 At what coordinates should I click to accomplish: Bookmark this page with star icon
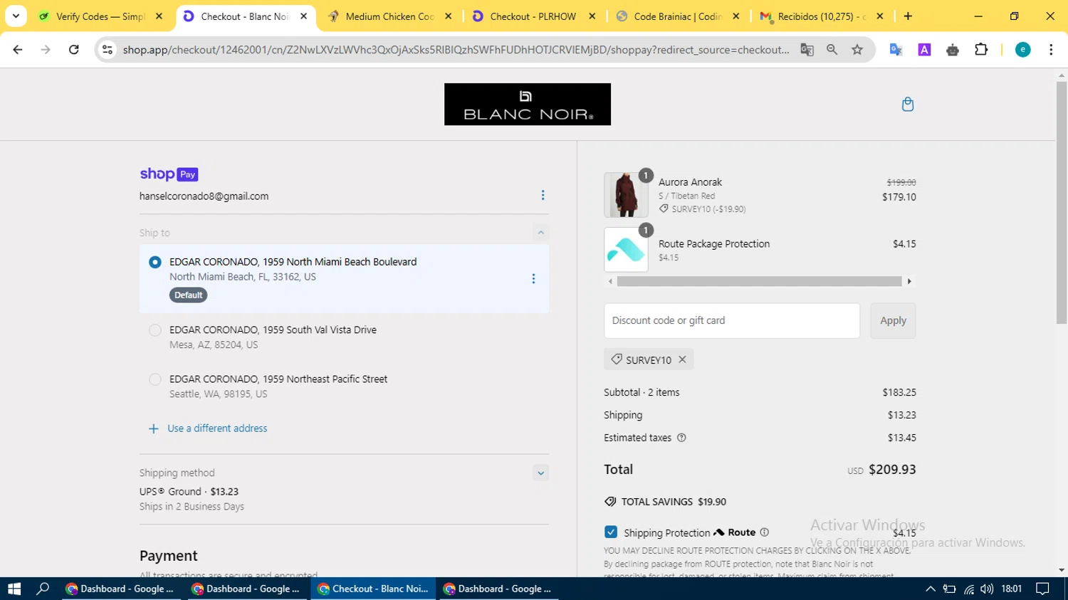[857, 50]
